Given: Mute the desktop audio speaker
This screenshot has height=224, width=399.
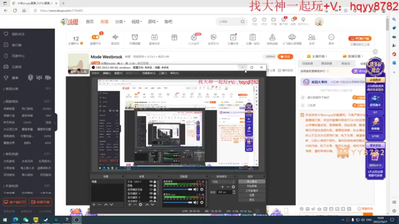Looking at the screenshot, I should coord(196,190).
